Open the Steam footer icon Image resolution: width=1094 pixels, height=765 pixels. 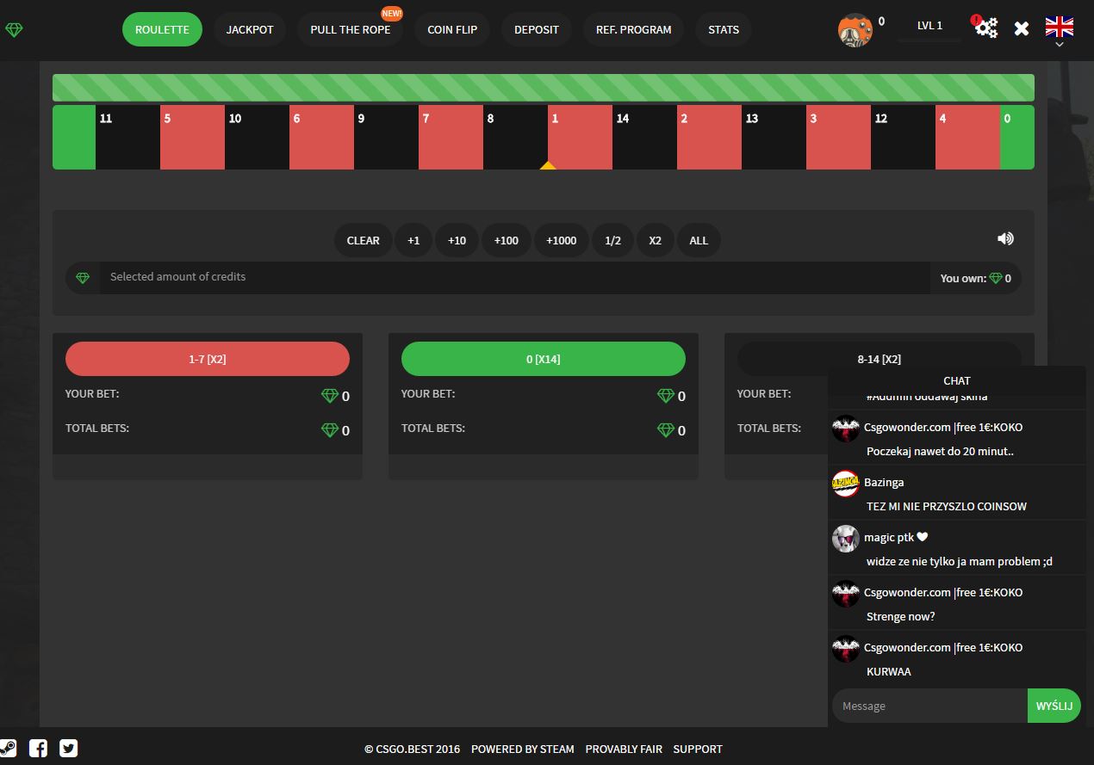[x=8, y=747]
